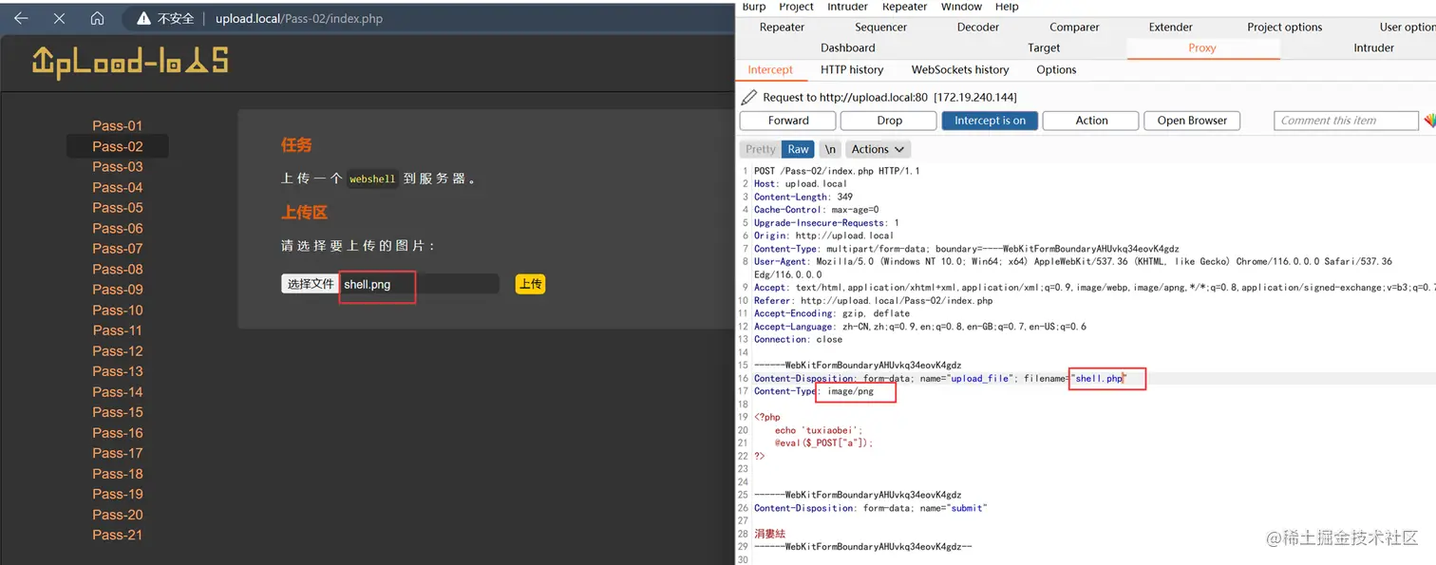Select the Proxy tab
Screen dimensions: 1436x565
click(x=1202, y=47)
